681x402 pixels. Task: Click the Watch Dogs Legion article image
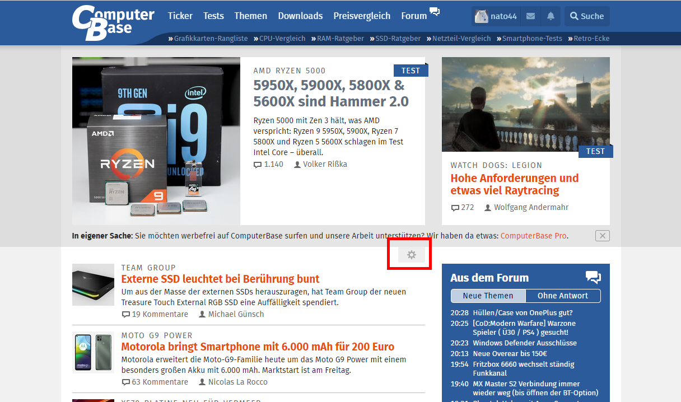[x=526, y=104]
